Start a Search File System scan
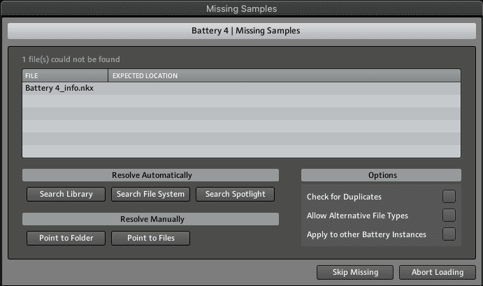Viewport: 483px width, 286px height. tap(150, 195)
